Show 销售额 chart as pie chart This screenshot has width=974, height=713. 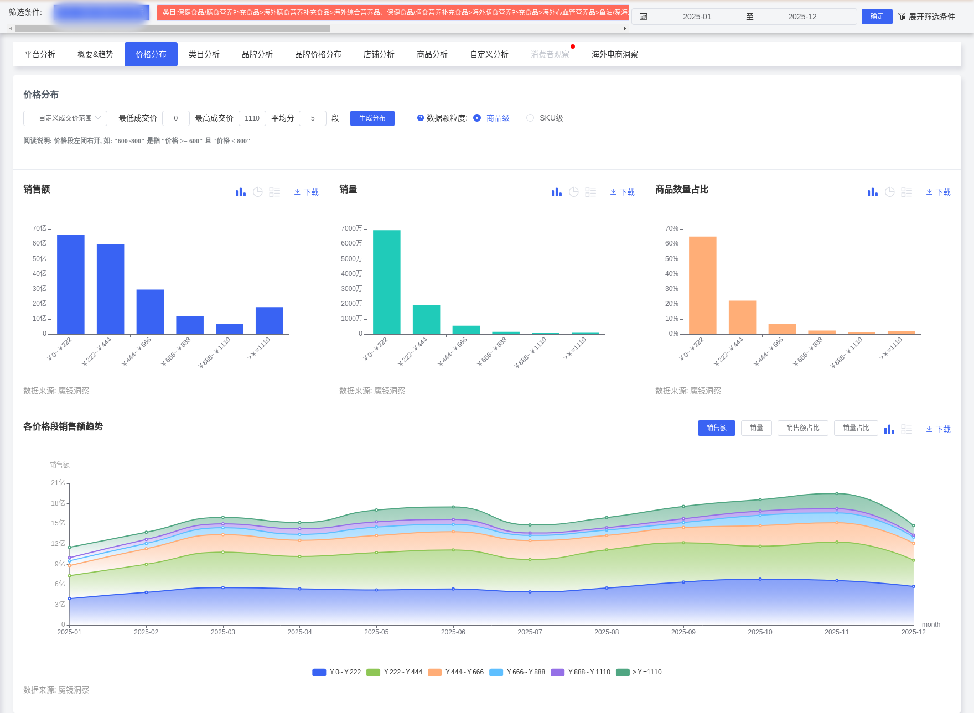(258, 192)
